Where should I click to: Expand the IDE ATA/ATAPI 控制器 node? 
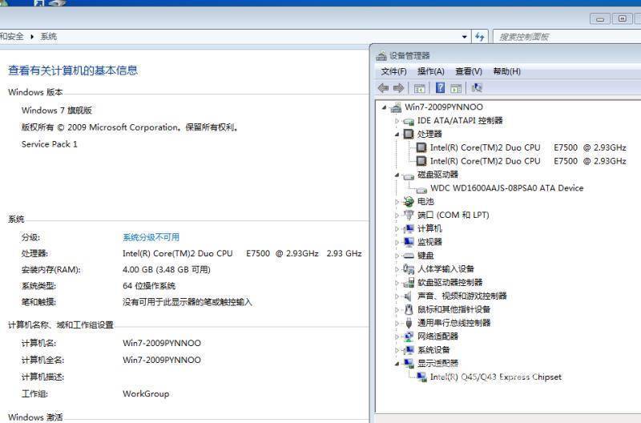[397, 121]
